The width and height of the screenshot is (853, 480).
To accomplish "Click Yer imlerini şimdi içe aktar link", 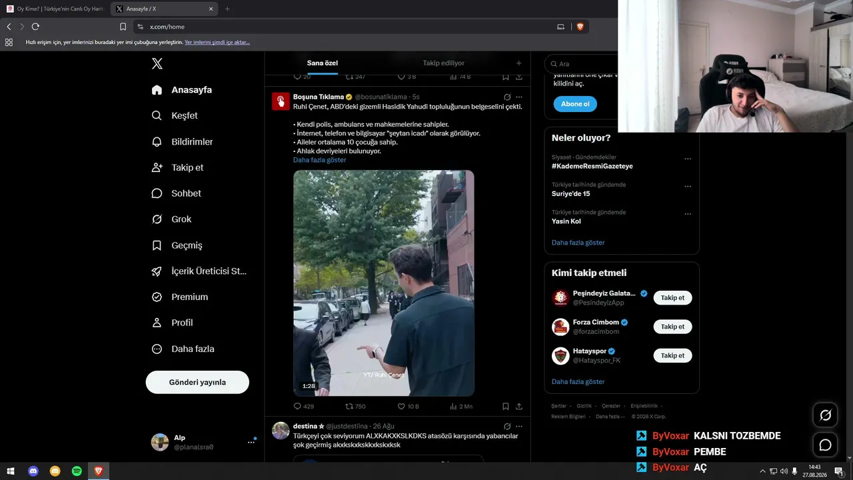I will (x=217, y=42).
